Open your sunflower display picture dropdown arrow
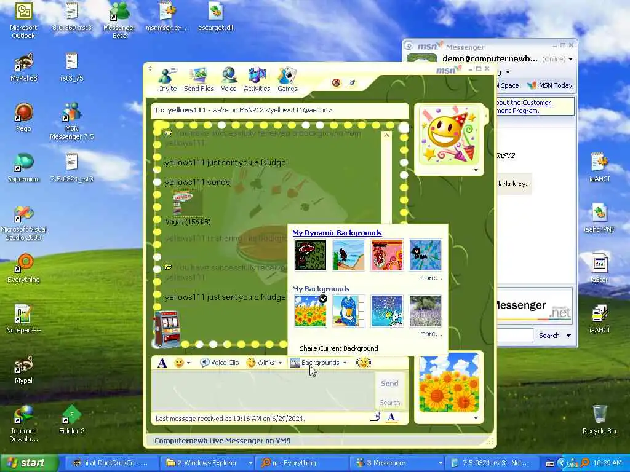The image size is (630, 472). (x=476, y=418)
